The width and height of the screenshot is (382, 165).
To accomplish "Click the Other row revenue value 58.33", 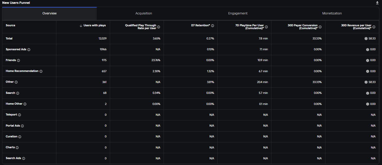I will (x=372, y=82).
